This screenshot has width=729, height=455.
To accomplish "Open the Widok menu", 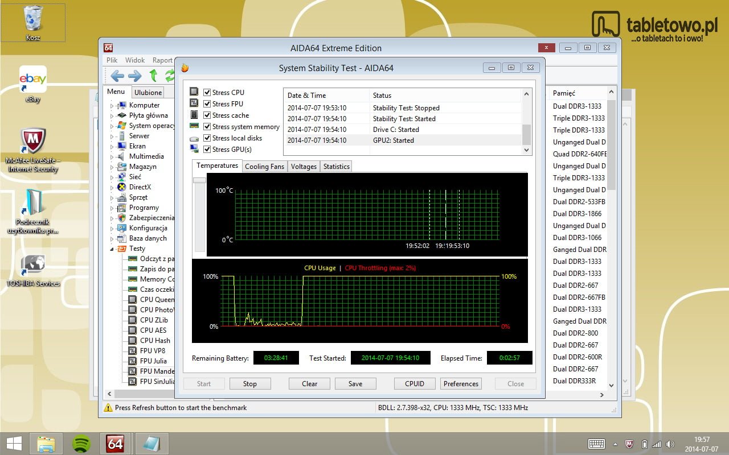I will pyautogui.click(x=135, y=60).
